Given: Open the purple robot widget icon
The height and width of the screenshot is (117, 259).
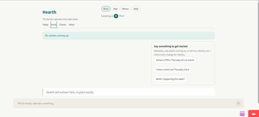Looking at the screenshot, I should coord(242,113).
